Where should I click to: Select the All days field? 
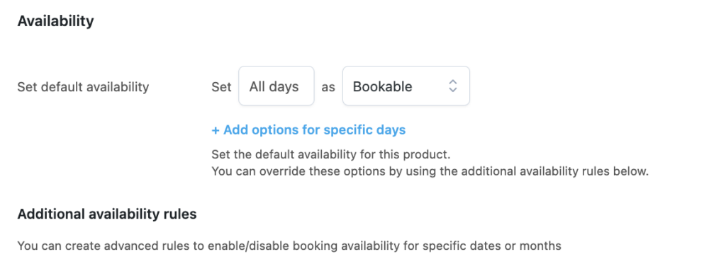(277, 86)
